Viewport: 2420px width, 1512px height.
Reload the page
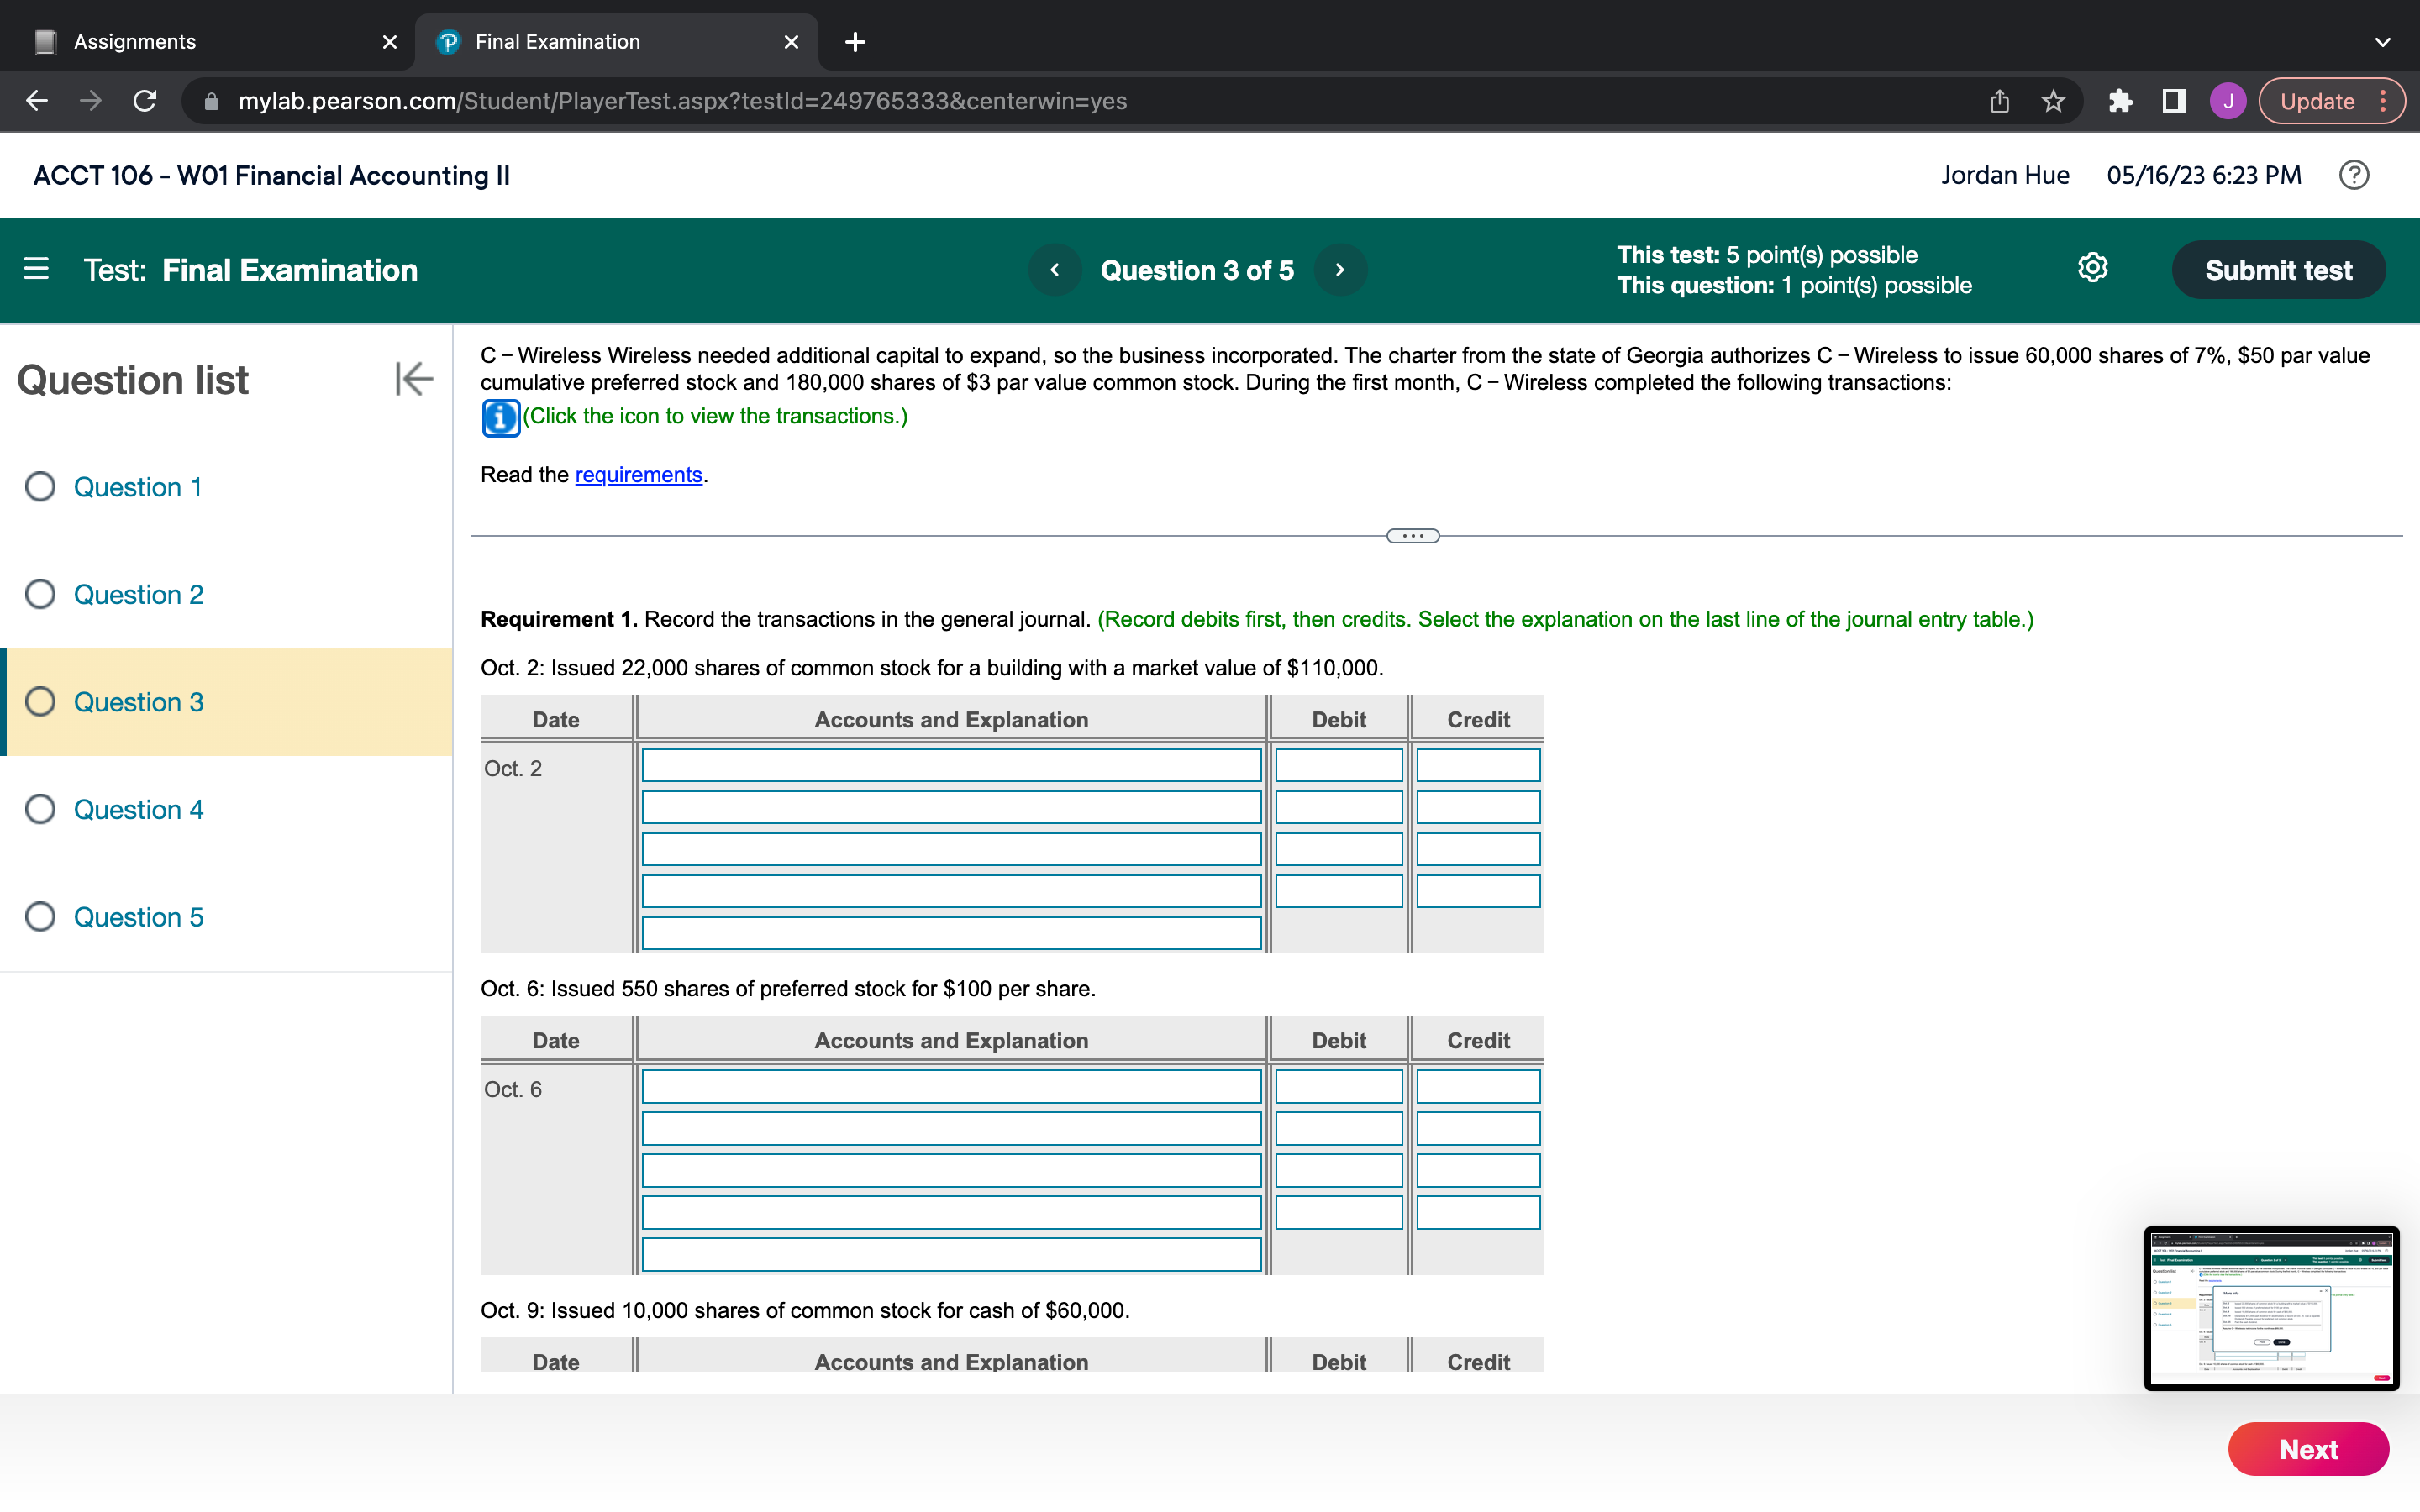[145, 101]
